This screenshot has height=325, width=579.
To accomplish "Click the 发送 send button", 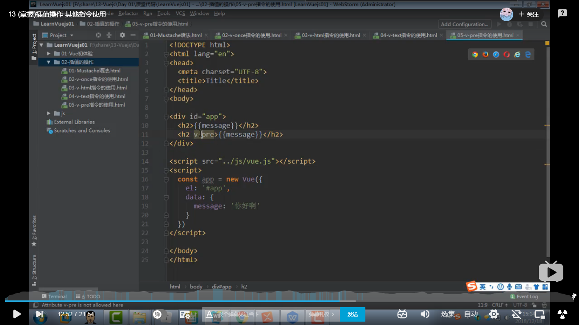I will click(353, 314).
